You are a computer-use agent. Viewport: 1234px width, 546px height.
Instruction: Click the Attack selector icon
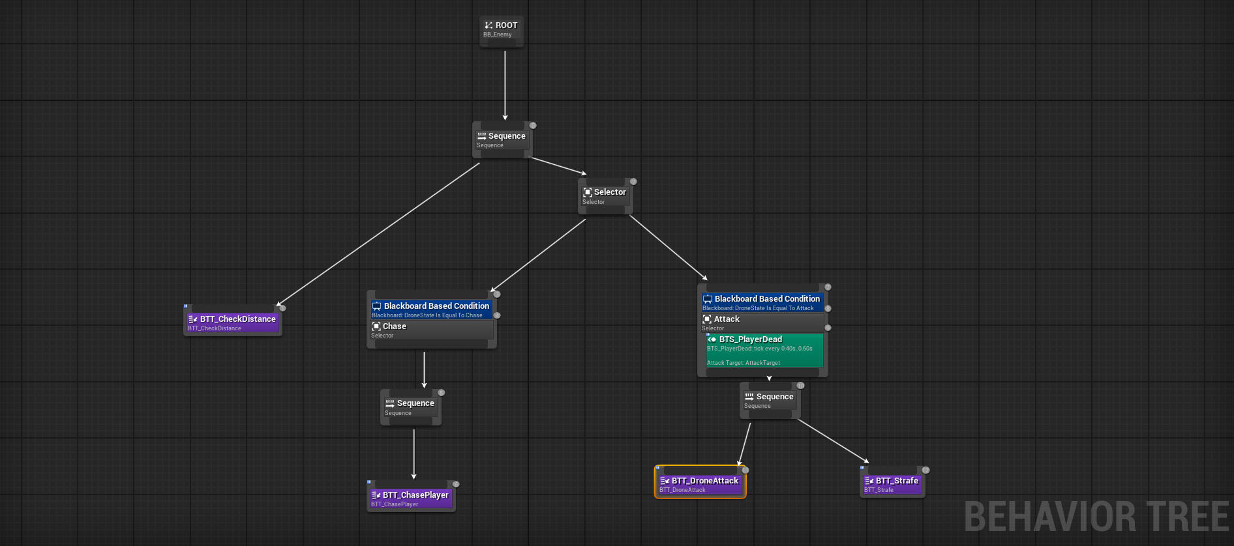pyautogui.click(x=707, y=319)
